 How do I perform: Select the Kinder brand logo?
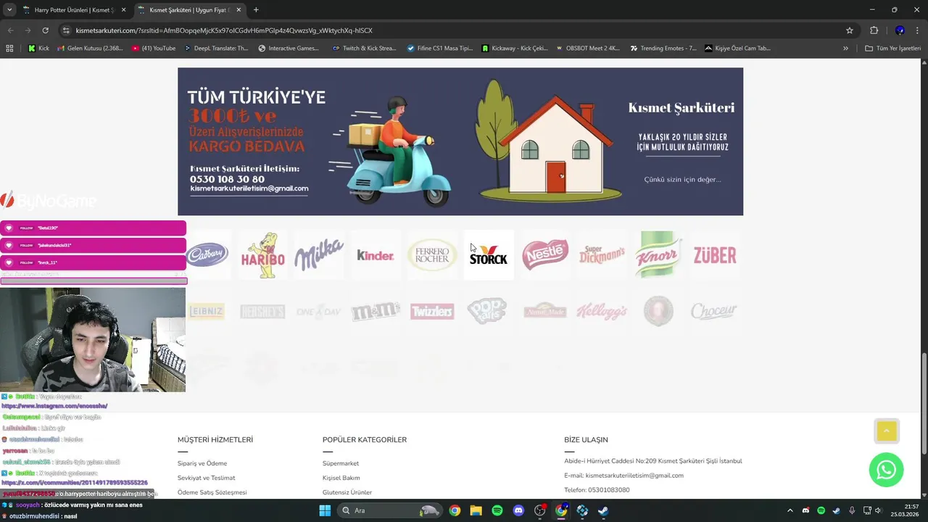376,255
